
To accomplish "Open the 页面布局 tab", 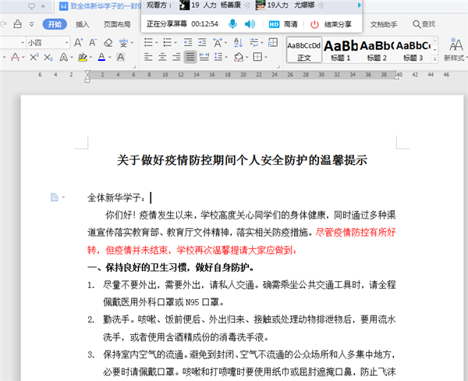I will 116,24.
